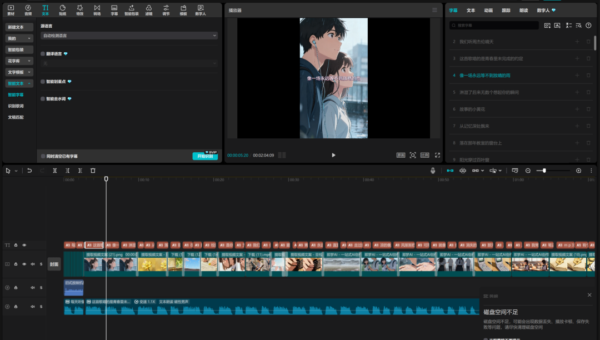
Task: Play the video in the player
Action: pyautogui.click(x=333, y=155)
